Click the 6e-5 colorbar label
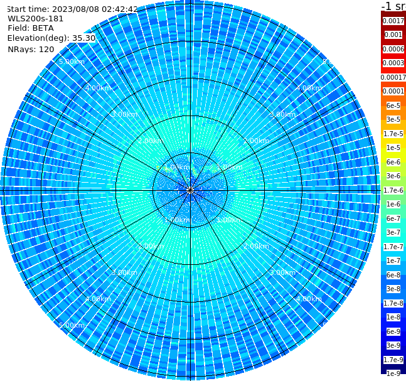Screen dimensions: 406x381 (x=393, y=105)
